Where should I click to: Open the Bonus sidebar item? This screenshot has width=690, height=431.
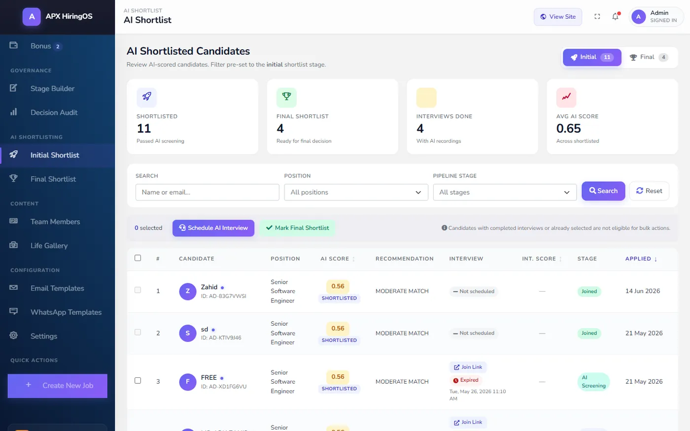(57, 46)
